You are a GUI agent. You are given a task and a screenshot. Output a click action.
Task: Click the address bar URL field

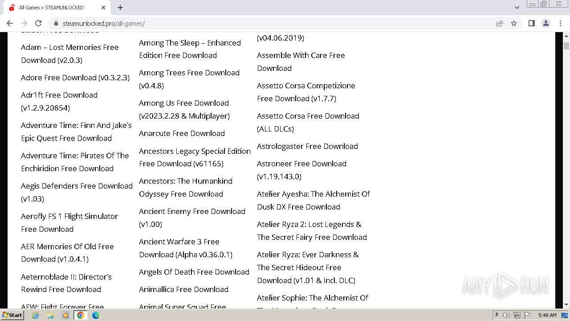coord(273,23)
